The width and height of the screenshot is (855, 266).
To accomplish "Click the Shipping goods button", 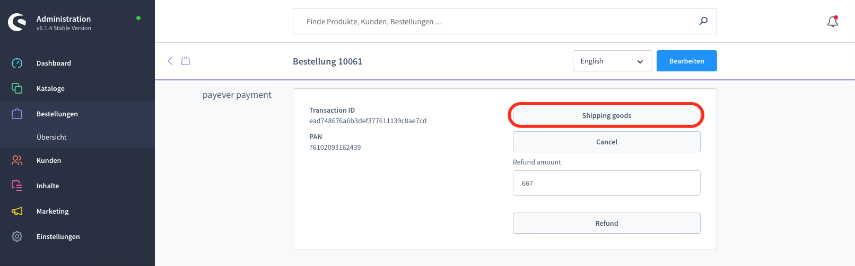I will click(x=607, y=115).
